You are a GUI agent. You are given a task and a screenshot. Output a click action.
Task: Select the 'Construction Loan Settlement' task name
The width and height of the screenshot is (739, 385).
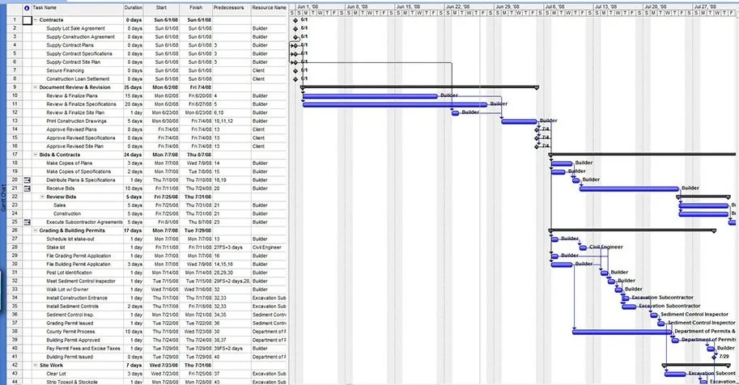[78, 79]
